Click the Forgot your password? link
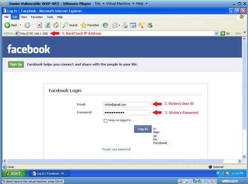Screen dimensions: 248x184 click(116, 149)
